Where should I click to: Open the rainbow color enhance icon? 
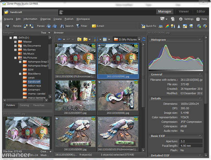167,26
